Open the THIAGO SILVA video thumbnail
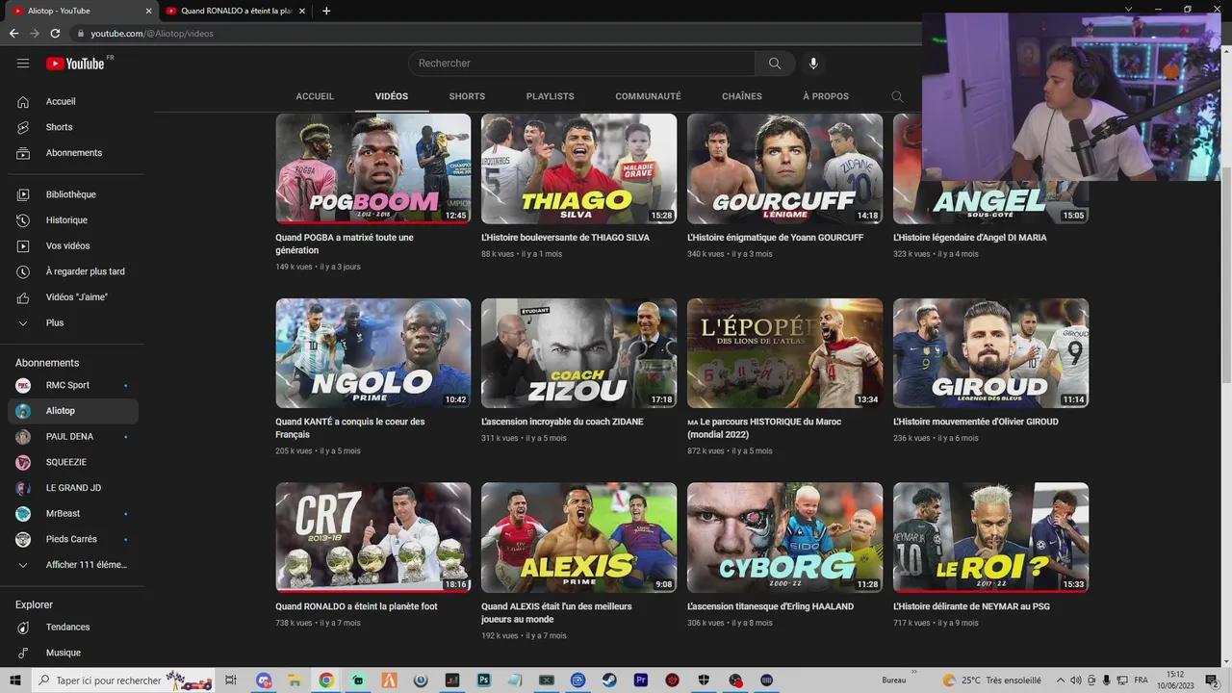Screen dimensions: 1232x693 579,168
